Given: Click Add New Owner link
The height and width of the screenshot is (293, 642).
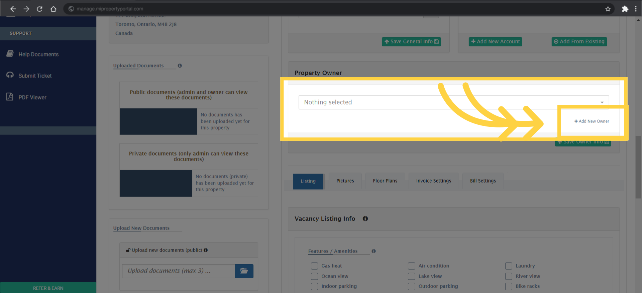Looking at the screenshot, I should click(x=592, y=121).
